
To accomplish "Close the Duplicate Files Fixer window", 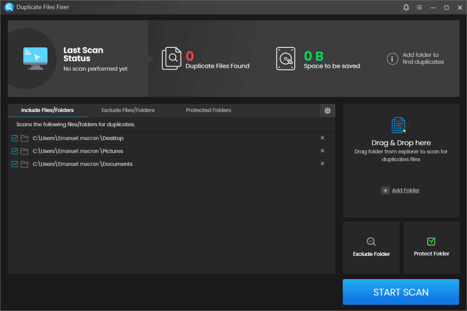I will 460,7.
